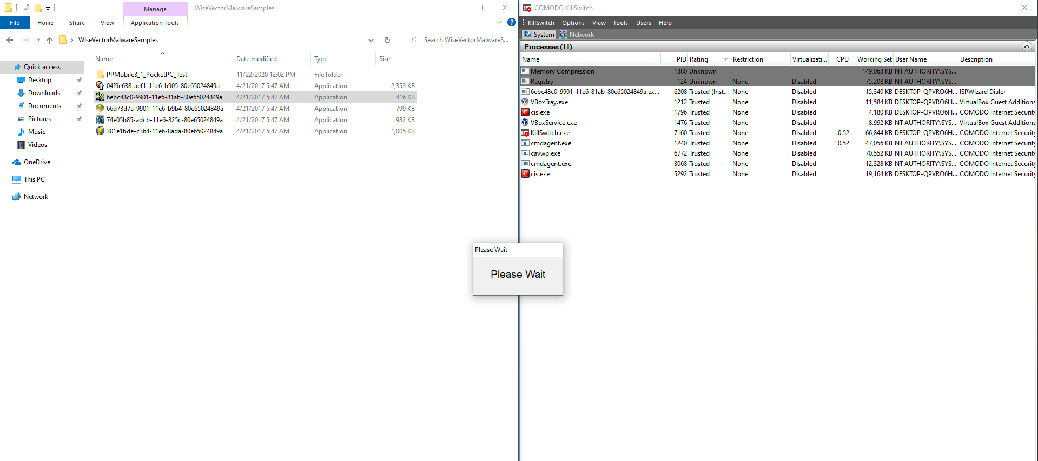
Task: Click the 66d73d7a-9901 application file icon
Action: (x=100, y=109)
